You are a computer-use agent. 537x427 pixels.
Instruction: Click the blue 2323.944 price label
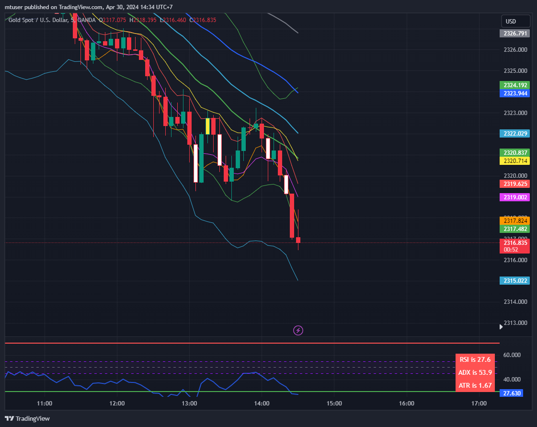tap(515, 93)
